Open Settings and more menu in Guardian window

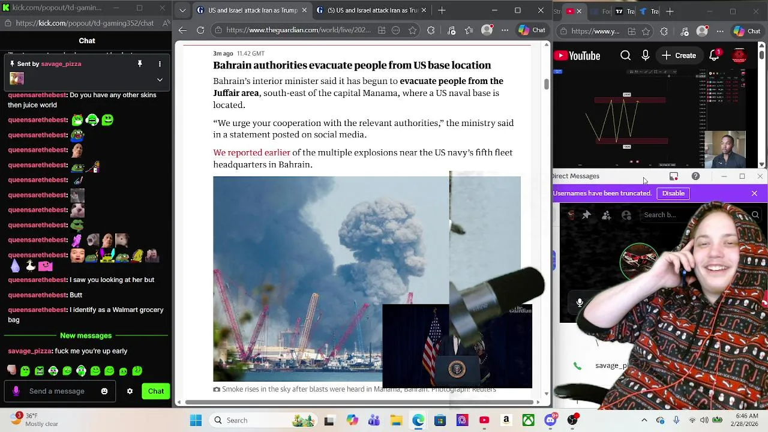(505, 30)
